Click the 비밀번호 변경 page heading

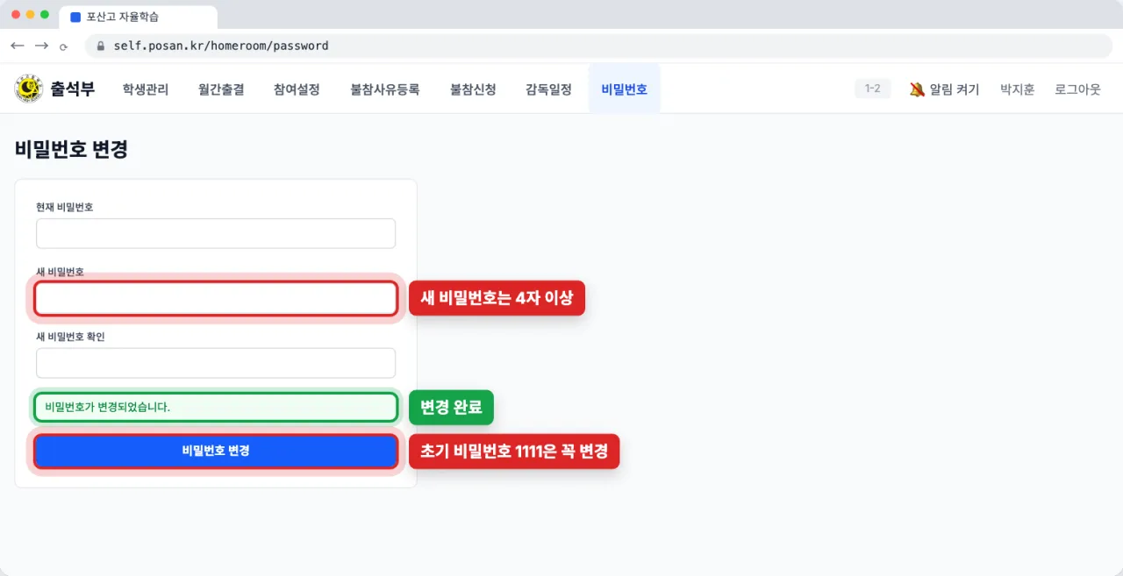[x=71, y=149]
